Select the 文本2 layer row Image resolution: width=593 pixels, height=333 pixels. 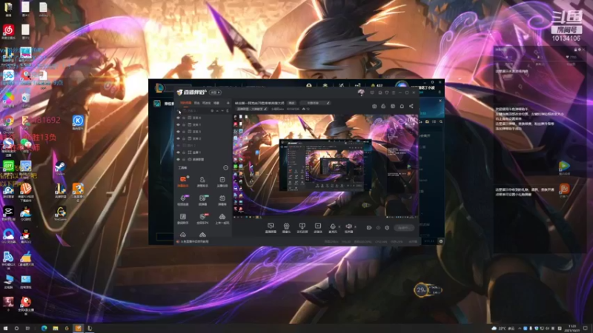(x=203, y=138)
